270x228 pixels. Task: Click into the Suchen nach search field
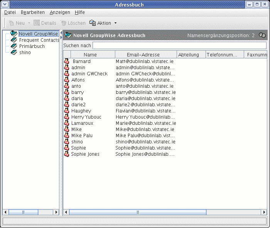pos(180,46)
